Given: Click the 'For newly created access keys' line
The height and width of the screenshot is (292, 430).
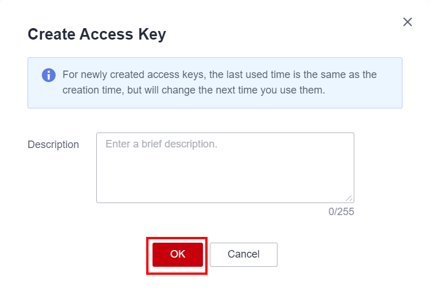Looking at the screenshot, I should 219,75.
